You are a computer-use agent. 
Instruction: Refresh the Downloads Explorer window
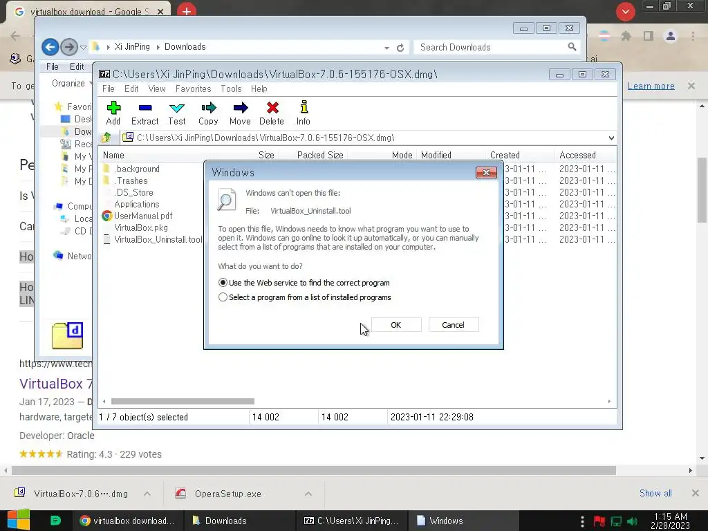coord(400,48)
